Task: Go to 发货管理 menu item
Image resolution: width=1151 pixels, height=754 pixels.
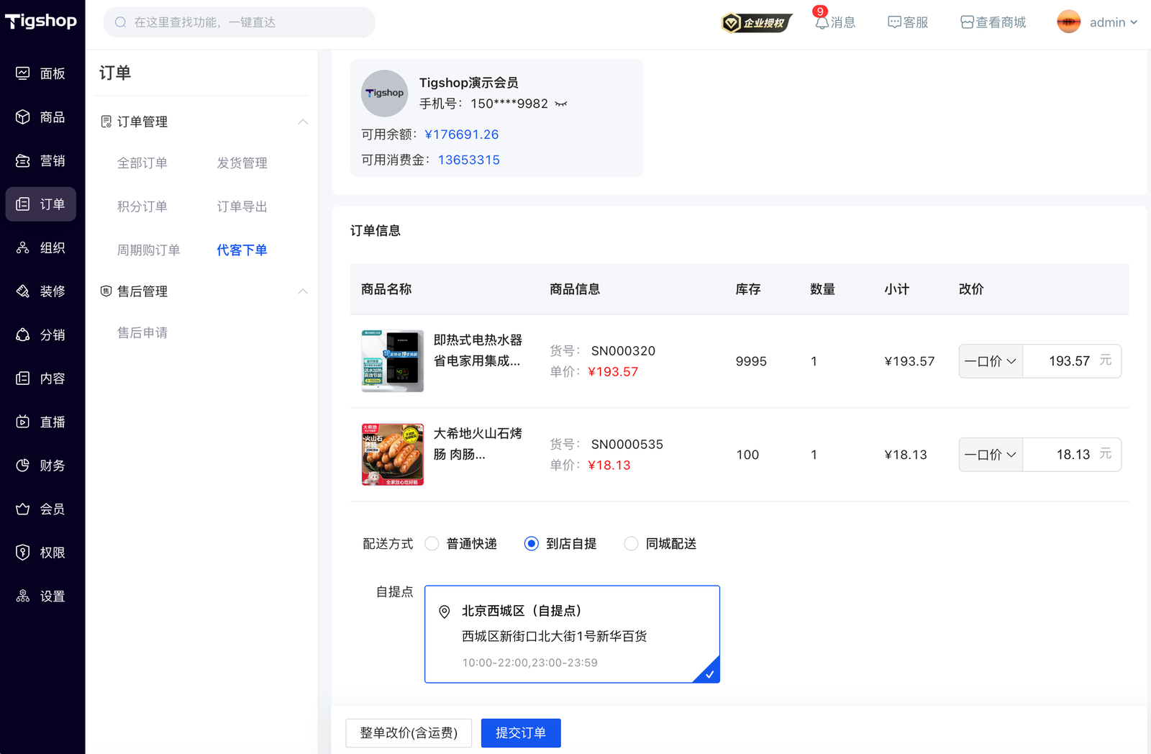Action: tap(242, 163)
